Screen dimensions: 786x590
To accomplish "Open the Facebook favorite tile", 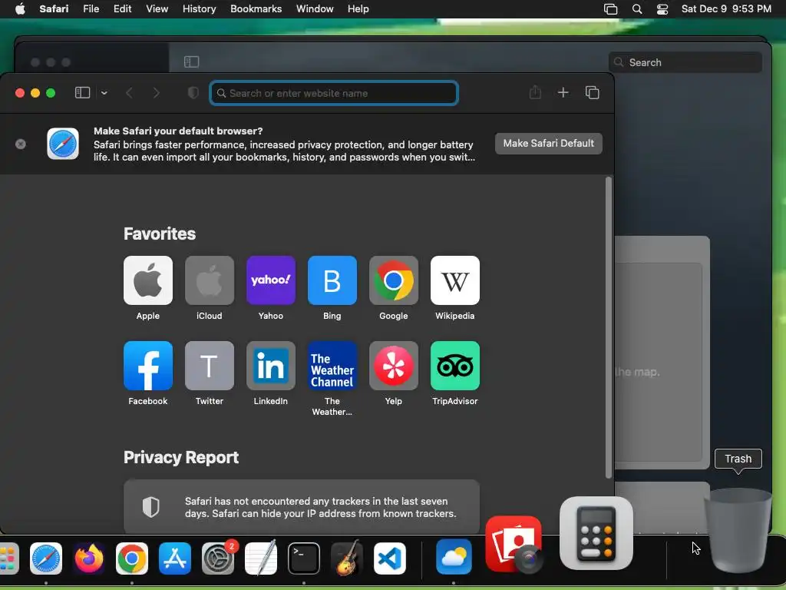I will coord(148,366).
